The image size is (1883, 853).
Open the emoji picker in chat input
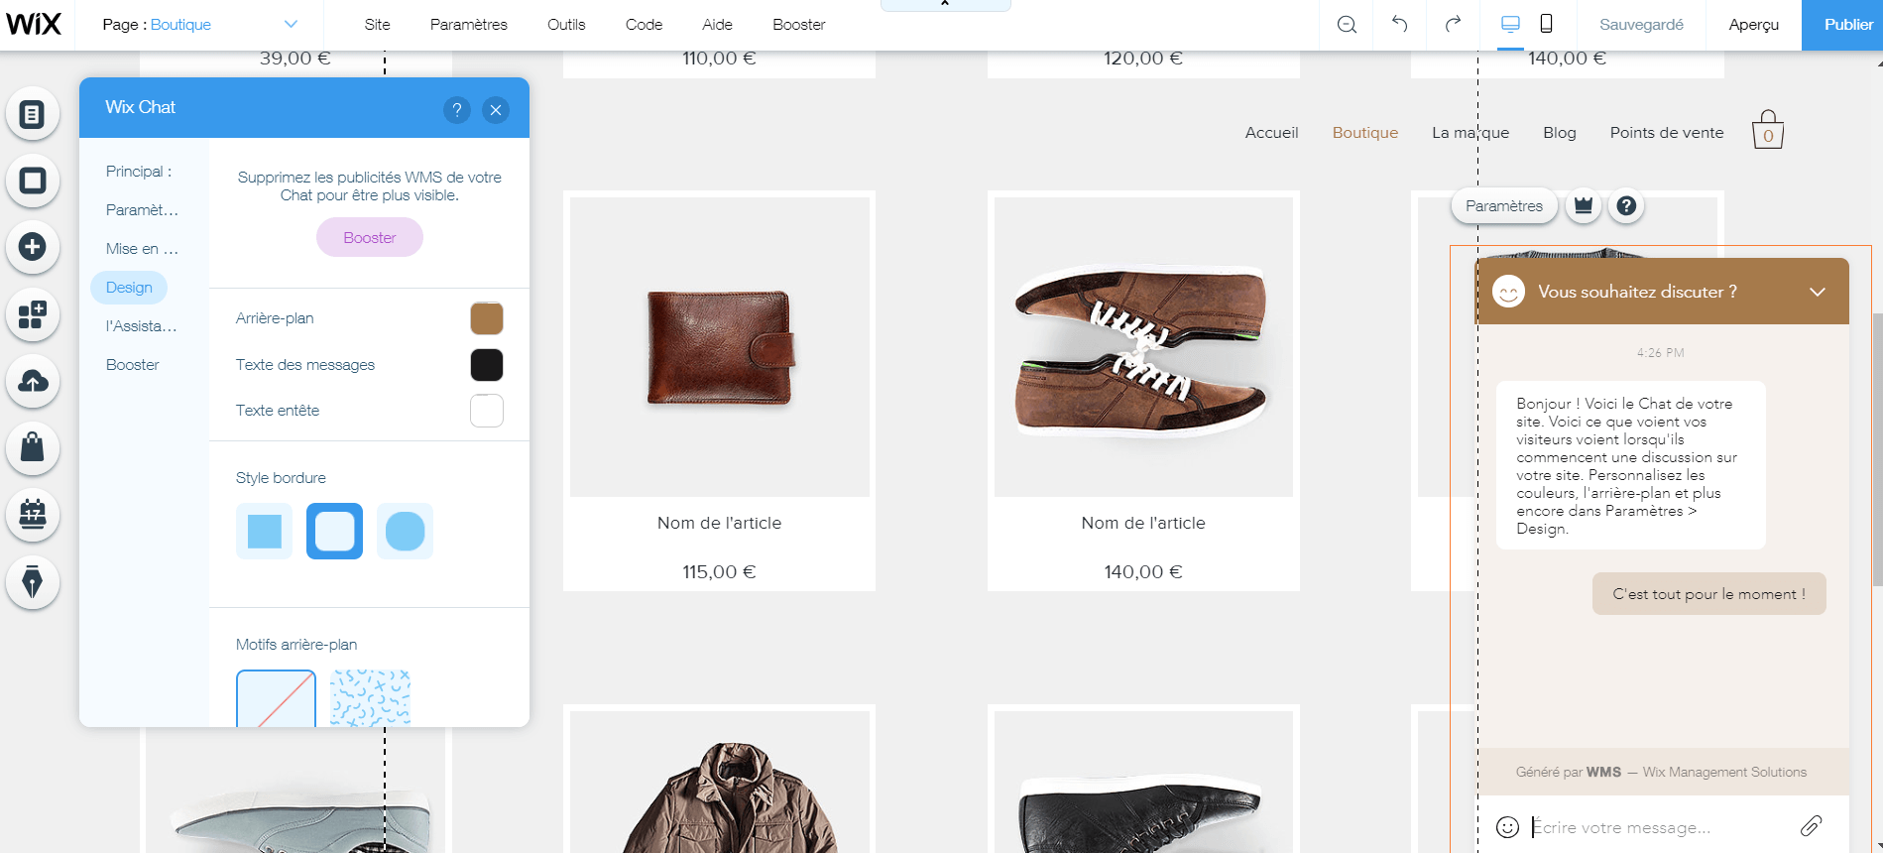tap(1507, 827)
